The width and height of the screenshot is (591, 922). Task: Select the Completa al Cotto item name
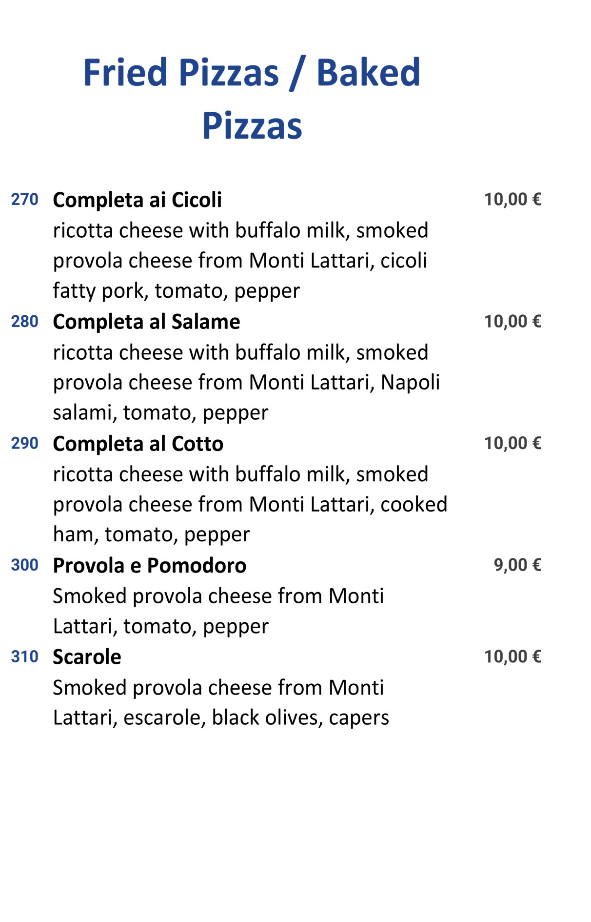(138, 444)
